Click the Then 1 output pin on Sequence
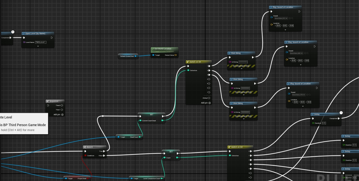The image size is (359, 181). point(62,110)
